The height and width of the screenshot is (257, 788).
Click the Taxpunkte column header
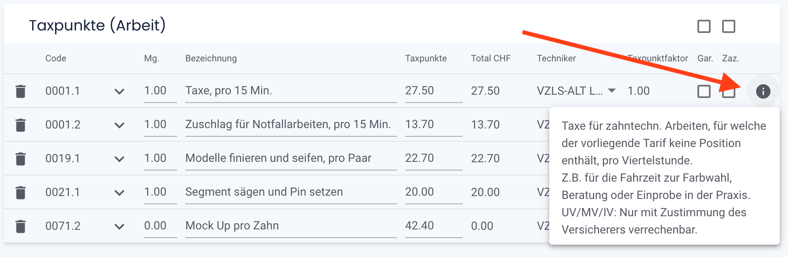coord(426,58)
